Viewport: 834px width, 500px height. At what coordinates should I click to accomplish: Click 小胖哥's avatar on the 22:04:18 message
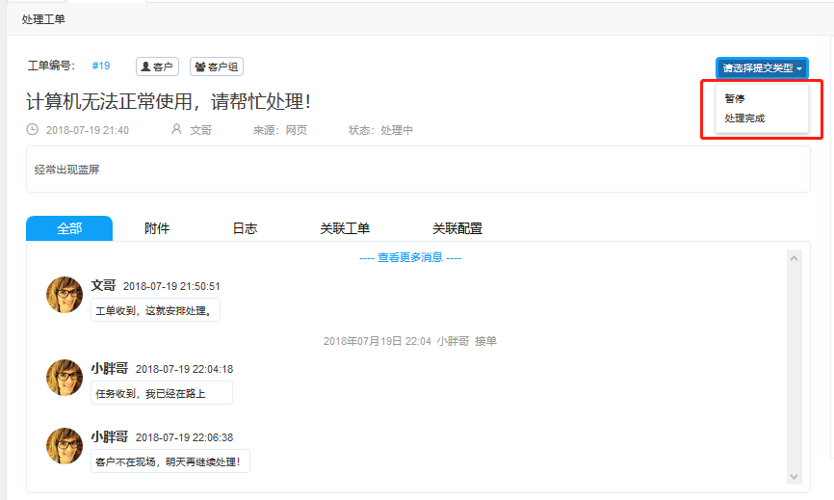click(x=65, y=378)
